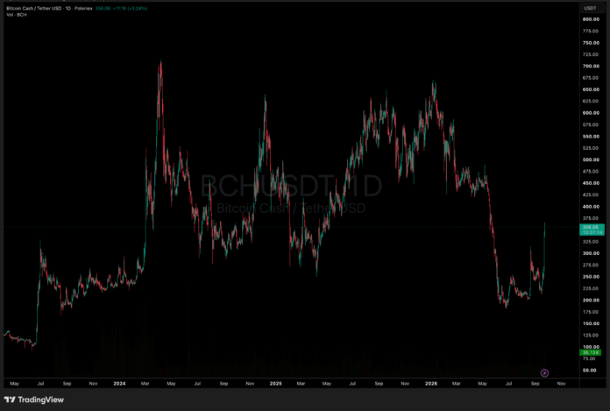Click the 700.00 price scale label
The width and height of the screenshot is (610, 411).
pos(591,66)
